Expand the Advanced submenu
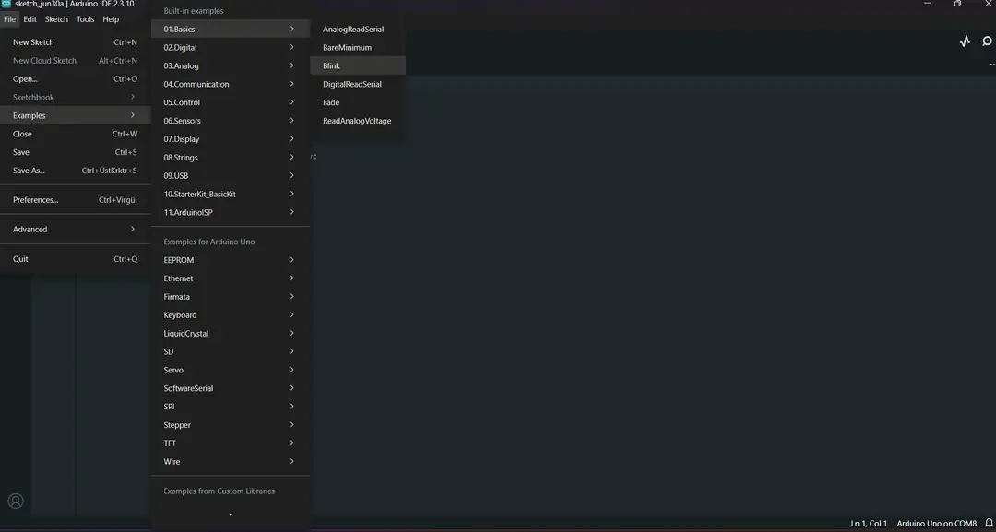Viewport: 996px width, 532px height. 75,230
